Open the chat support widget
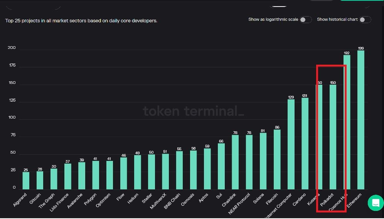The height and width of the screenshot is (219, 384). [x=376, y=203]
